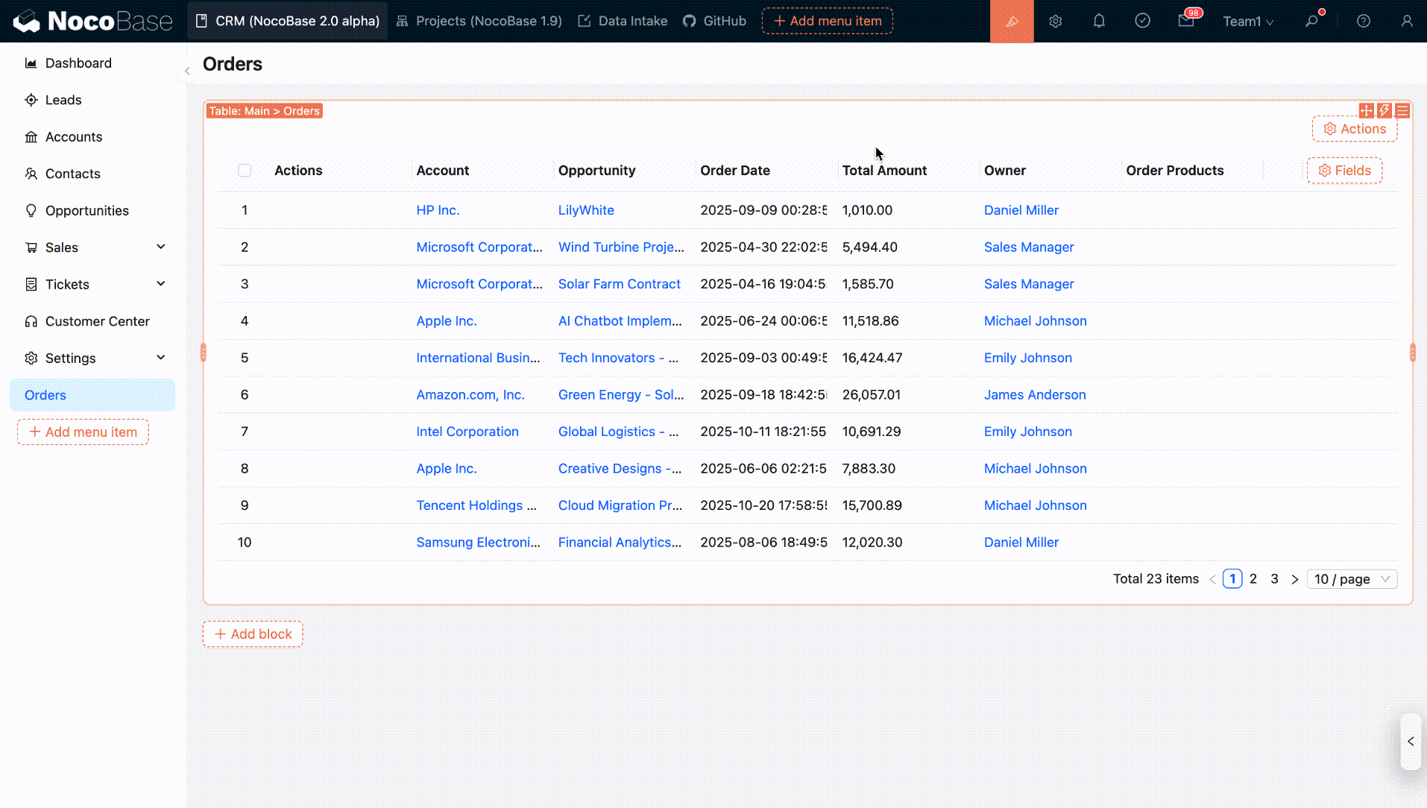Open the mail inbox icon with badge
Viewport: 1427px width, 808px height.
click(x=1186, y=21)
